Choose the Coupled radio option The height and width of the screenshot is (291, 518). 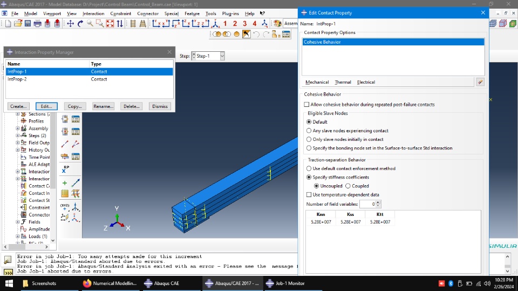point(348,186)
